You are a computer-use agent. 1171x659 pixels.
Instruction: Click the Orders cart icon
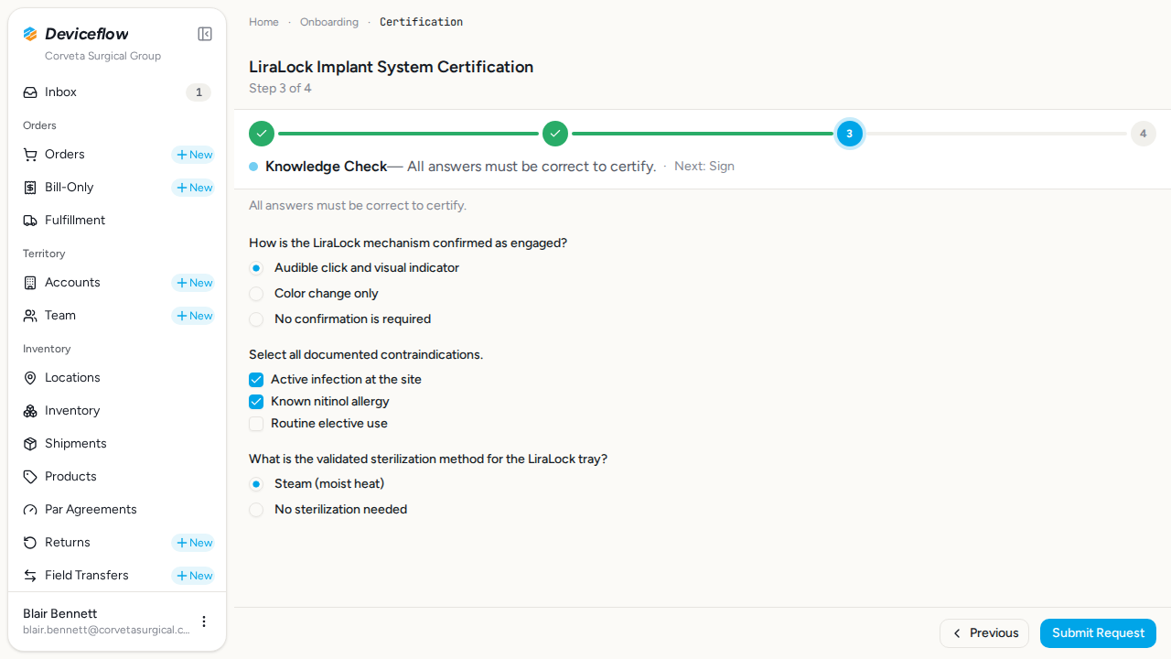(30, 155)
